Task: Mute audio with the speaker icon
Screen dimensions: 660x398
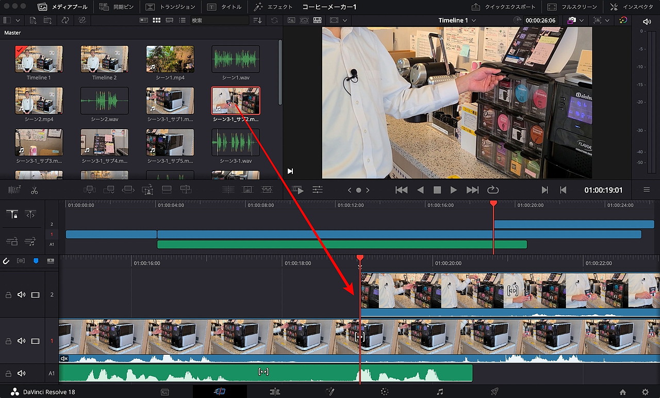Action: click(x=647, y=21)
